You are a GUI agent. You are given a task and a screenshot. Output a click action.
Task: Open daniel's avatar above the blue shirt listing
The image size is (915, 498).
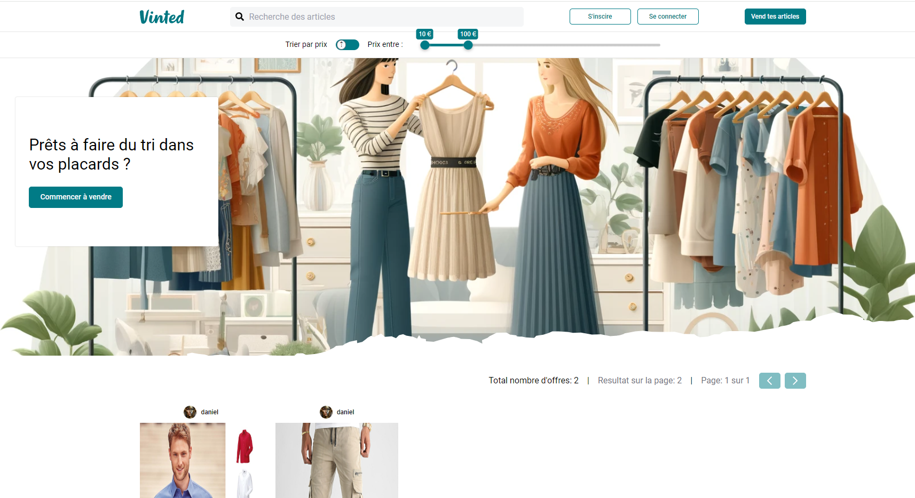point(190,412)
